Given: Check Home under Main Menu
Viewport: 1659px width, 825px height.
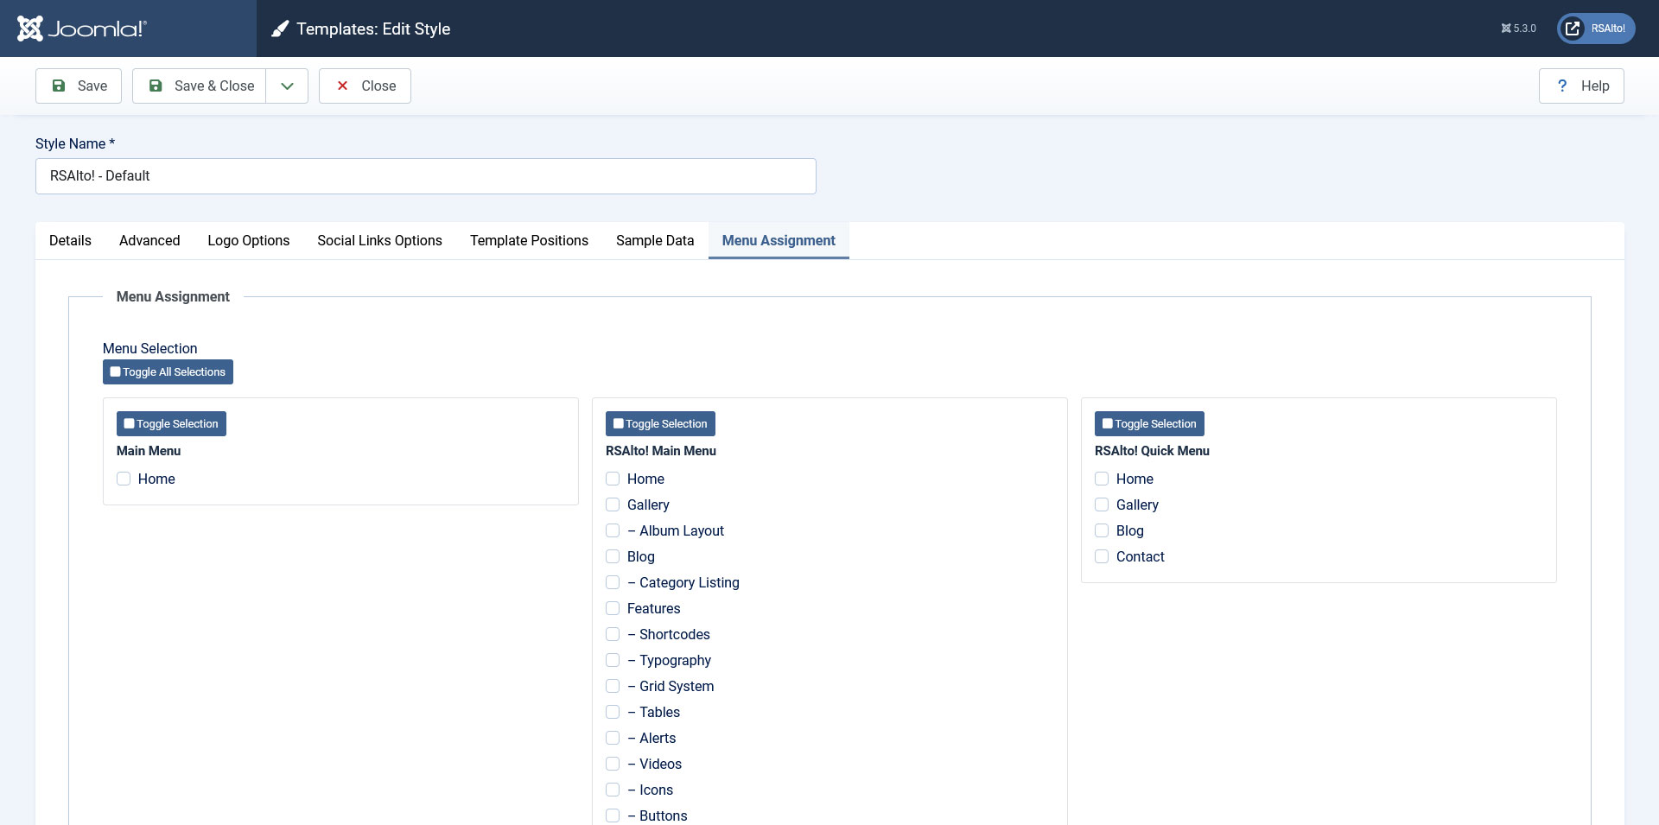Looking at the screenshot, I should click(x=124, y=479).
